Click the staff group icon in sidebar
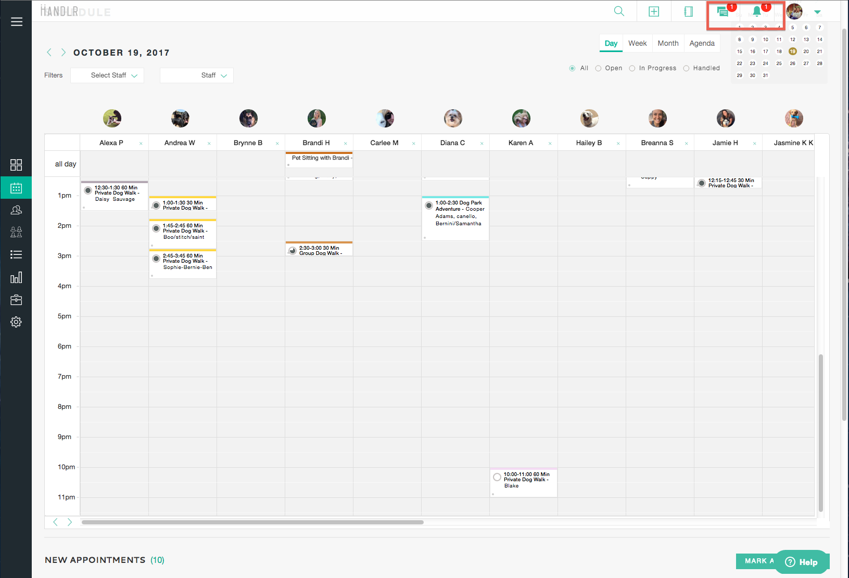 click(16, 232)
